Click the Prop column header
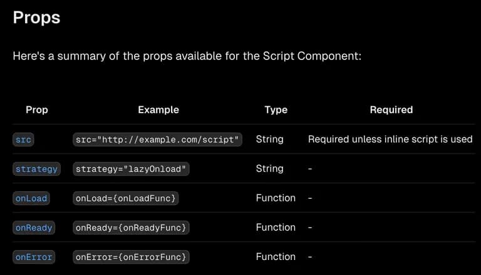 tap(37, 109)
